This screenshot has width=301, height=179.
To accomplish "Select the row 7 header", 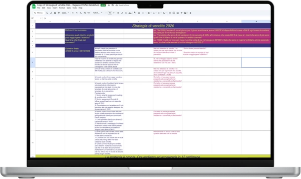I will [x=33, y=62].
